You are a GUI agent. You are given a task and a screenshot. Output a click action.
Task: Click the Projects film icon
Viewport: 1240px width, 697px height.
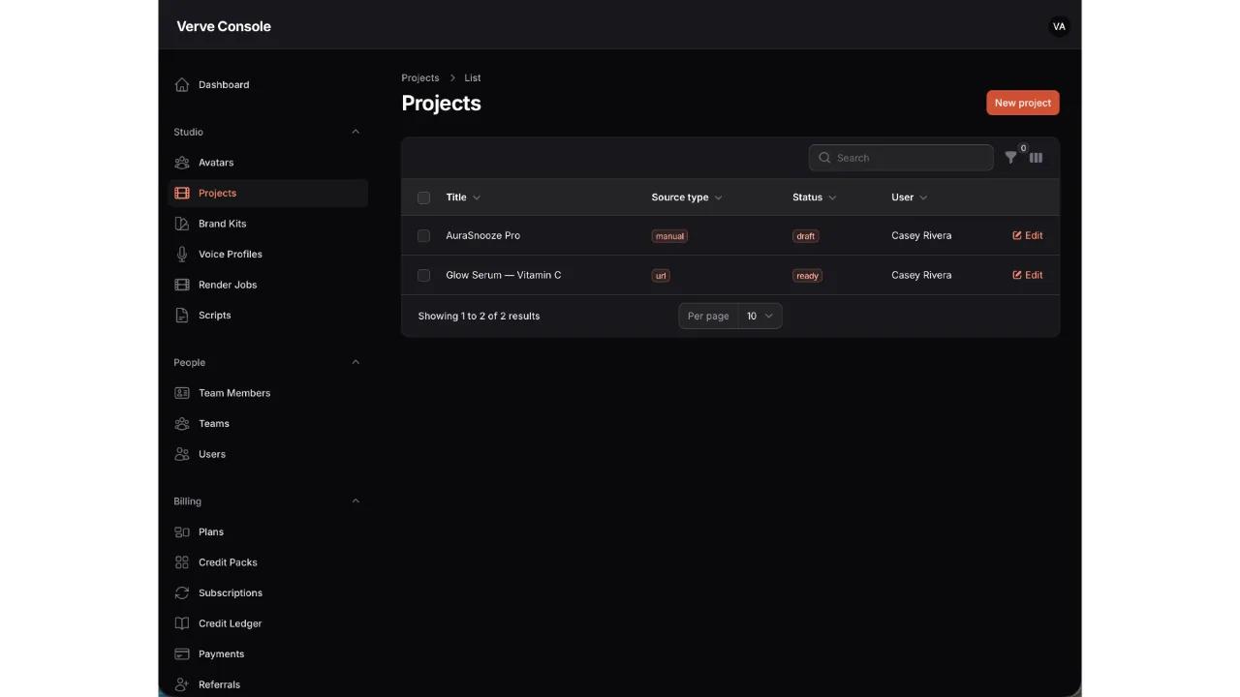pyautogui.click(x=181, y=194)
